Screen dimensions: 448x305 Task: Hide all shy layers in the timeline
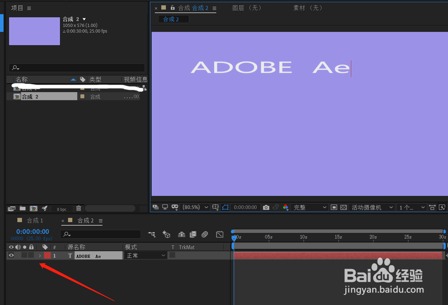[x=181, y=234]
